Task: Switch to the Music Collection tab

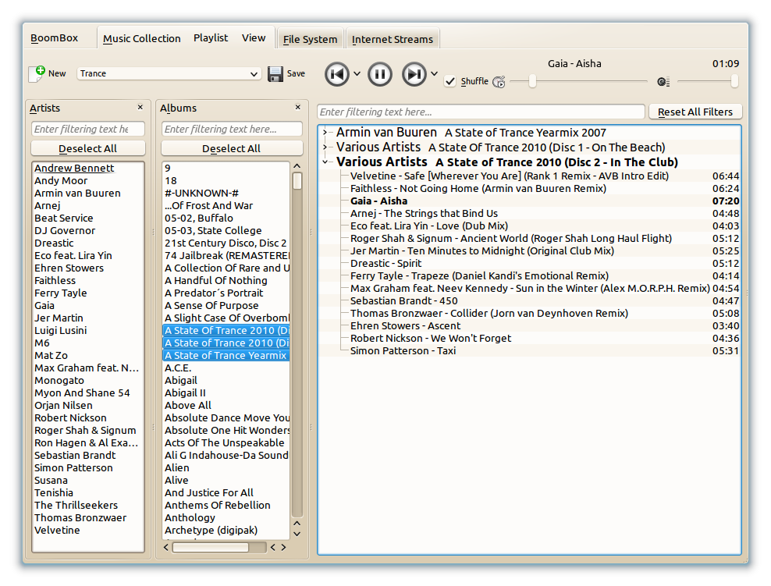Action: click(141, 38)
